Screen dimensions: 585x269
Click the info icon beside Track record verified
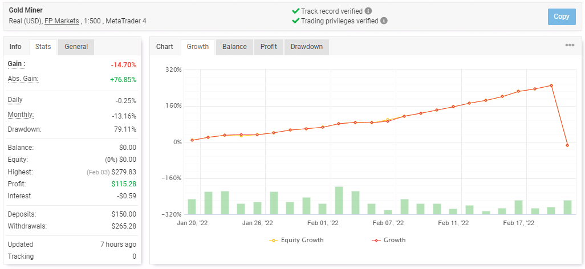pos(368,11)
